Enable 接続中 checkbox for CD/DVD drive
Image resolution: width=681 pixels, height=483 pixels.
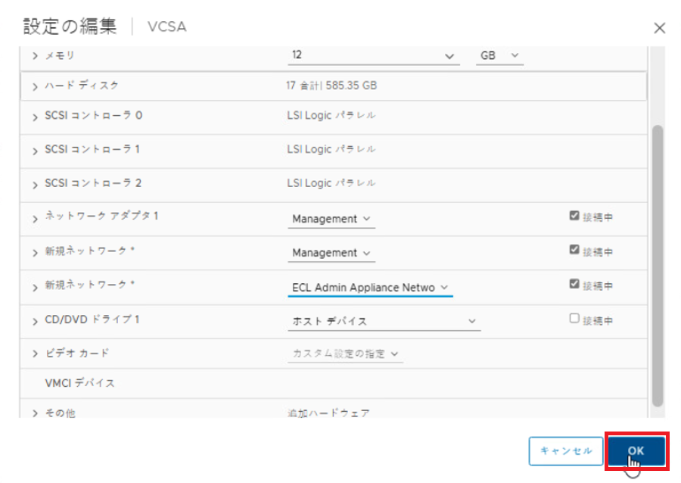(574, 319)
